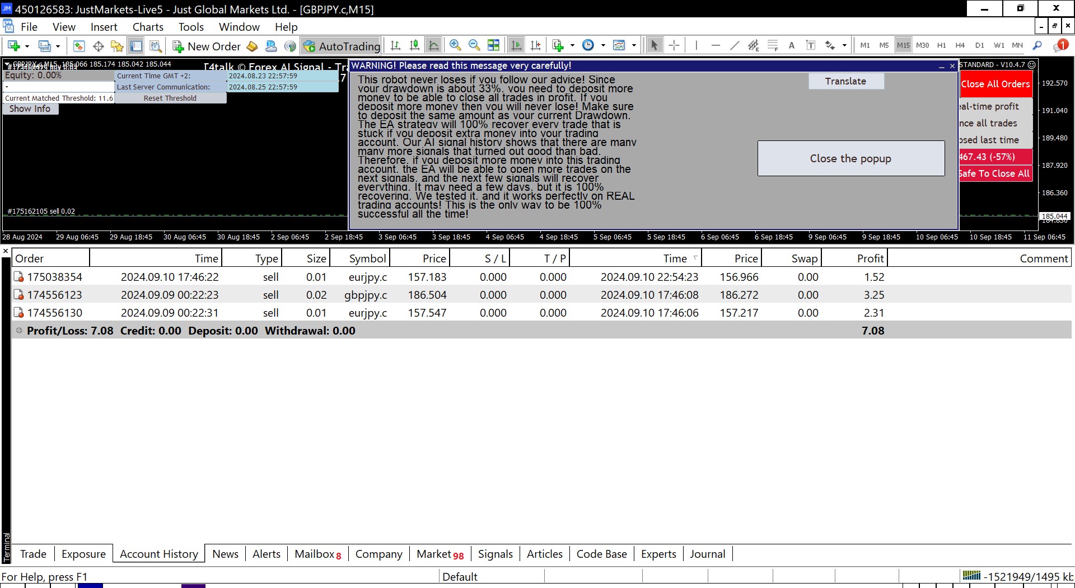Click the signals radar icon
Image resolution: width=1075 pixels, height=588 pixels.
click(x=290, y=46)
